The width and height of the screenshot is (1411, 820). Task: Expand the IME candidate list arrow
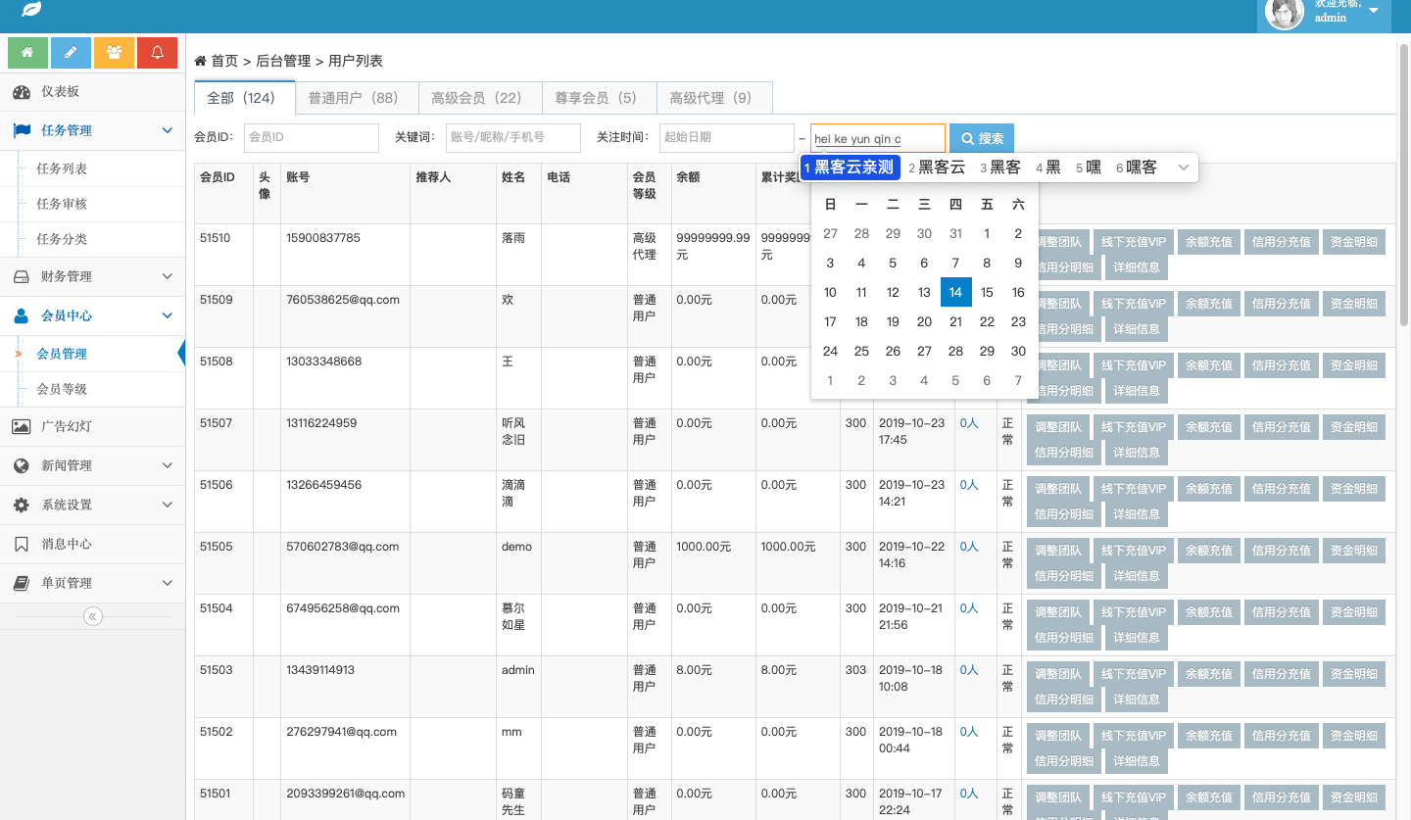click(x=1183, y=168)
